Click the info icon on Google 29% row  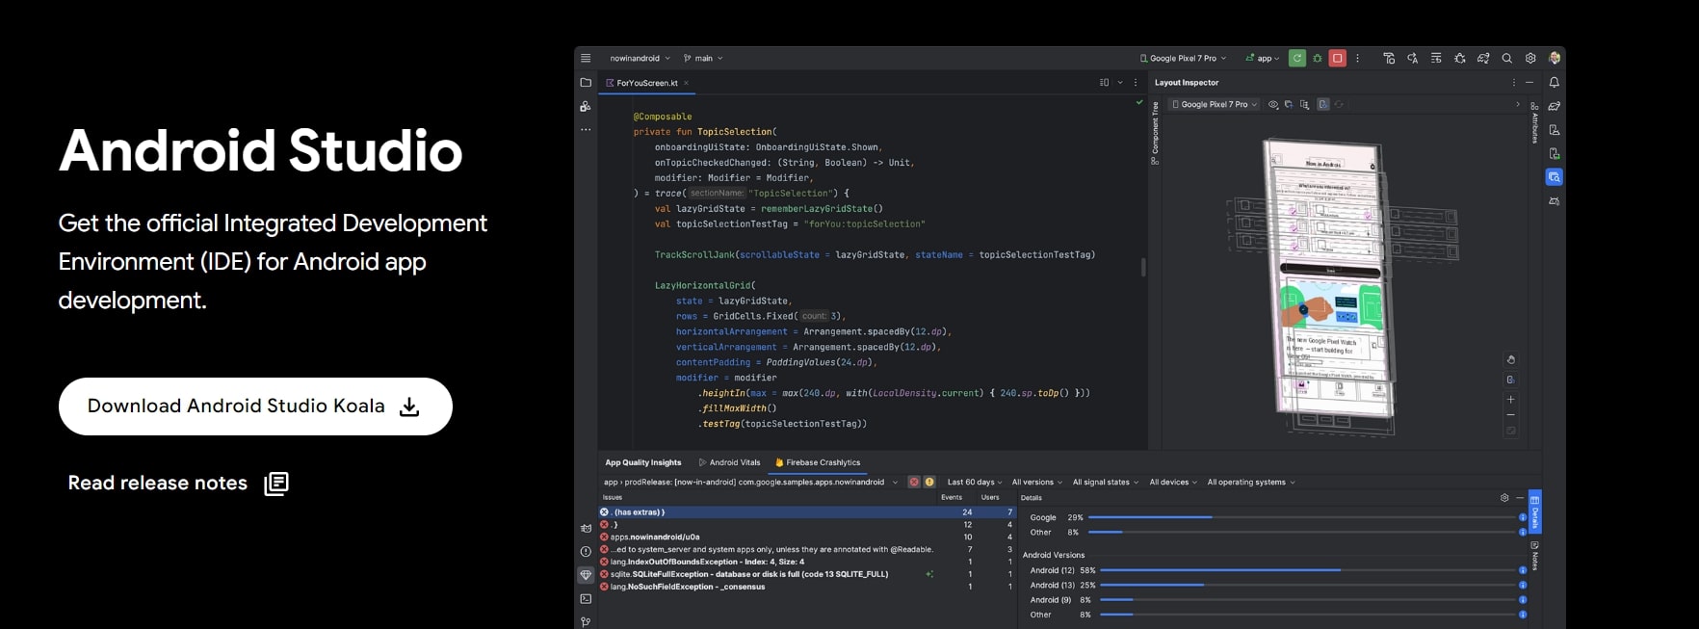tap(1523, 517)
